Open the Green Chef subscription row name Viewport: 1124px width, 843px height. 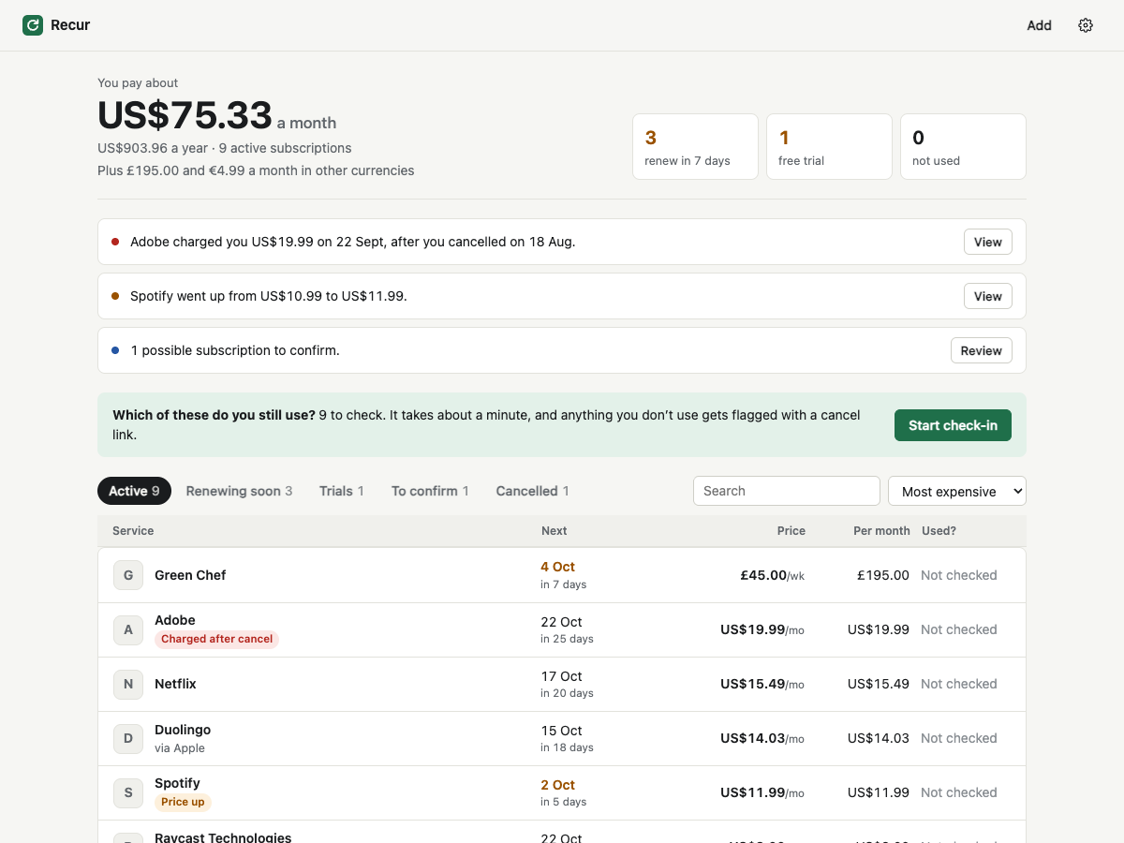click(x=190, y=575)
